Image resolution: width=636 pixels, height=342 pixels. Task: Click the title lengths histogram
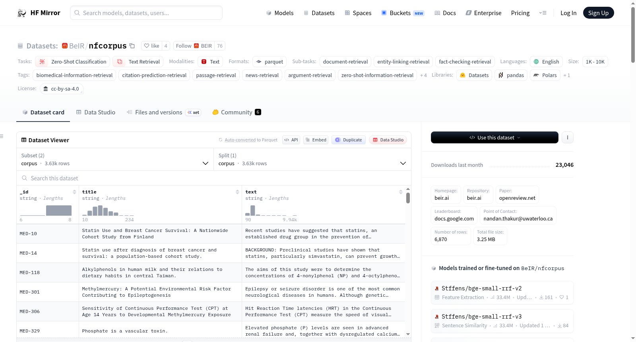coord(108,211)
